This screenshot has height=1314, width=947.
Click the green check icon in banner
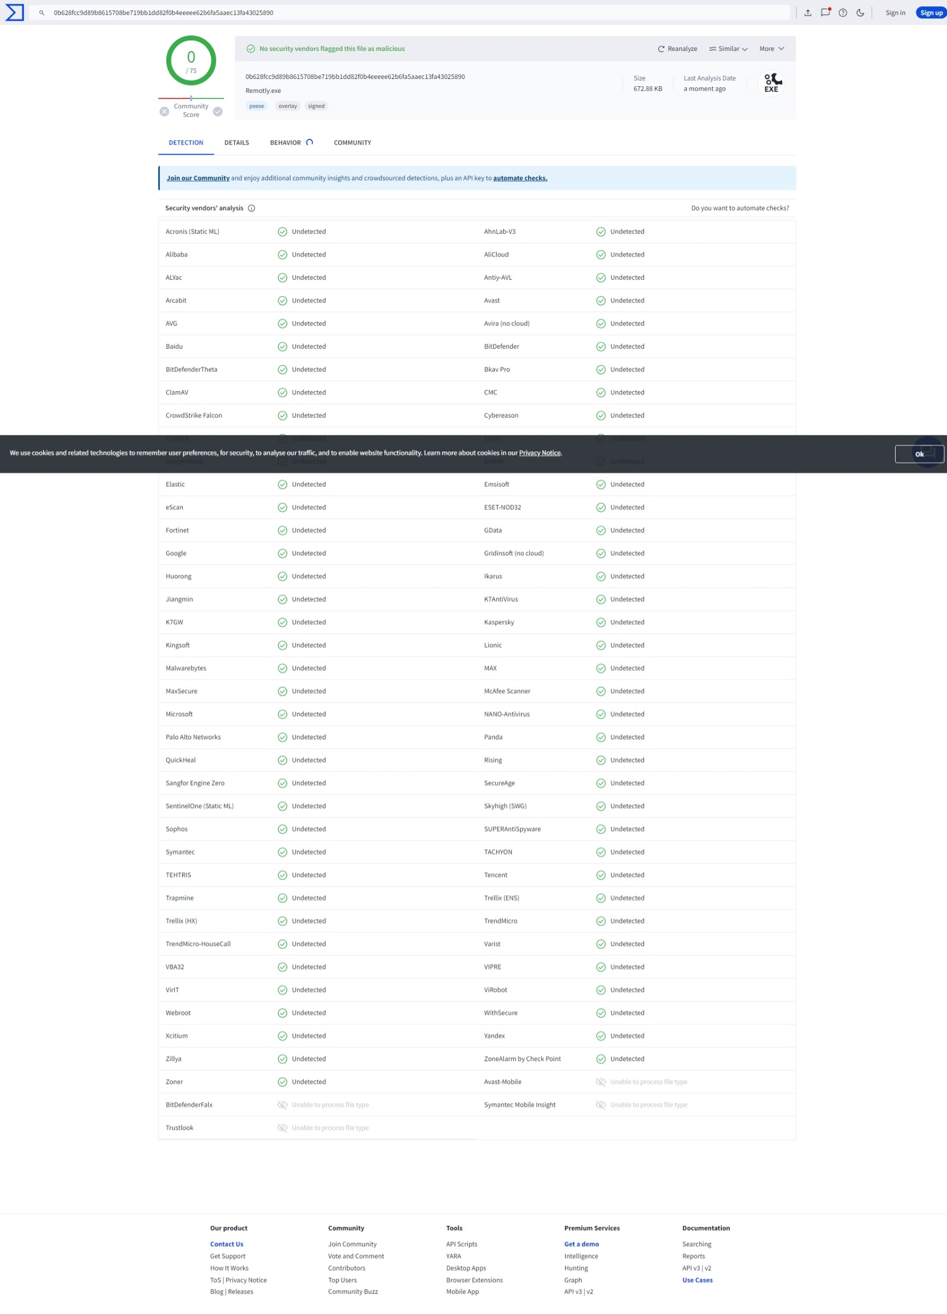point(251,49)
